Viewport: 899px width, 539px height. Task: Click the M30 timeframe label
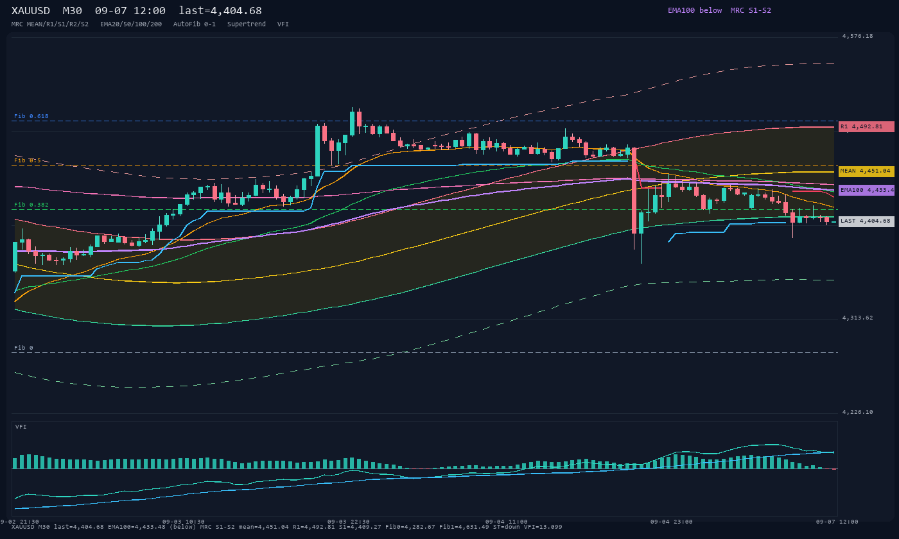point(72,10)
